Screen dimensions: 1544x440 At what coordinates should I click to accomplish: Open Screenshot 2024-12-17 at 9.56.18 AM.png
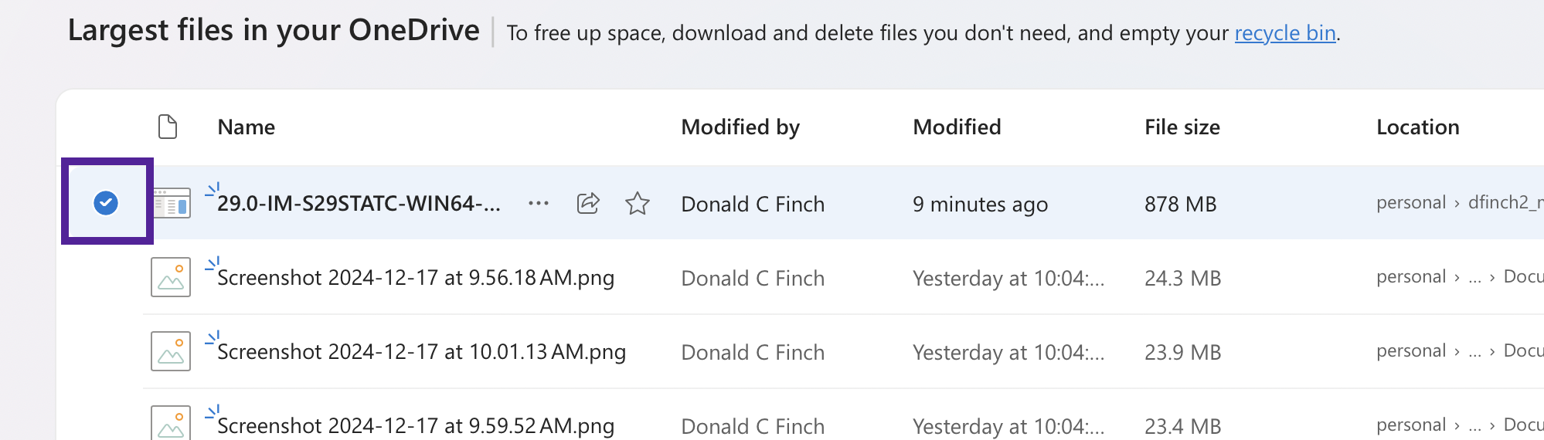(416, 278)
